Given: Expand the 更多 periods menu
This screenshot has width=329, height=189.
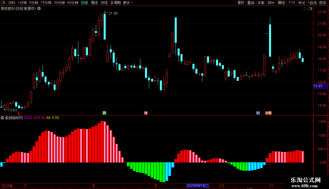Looking at the screenshot, I should pos(128,3).
